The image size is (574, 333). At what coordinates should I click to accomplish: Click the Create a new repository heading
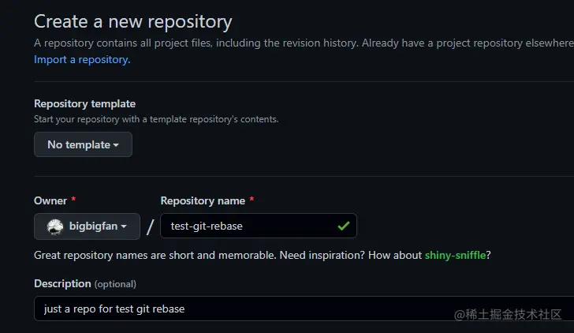(133, 21)
